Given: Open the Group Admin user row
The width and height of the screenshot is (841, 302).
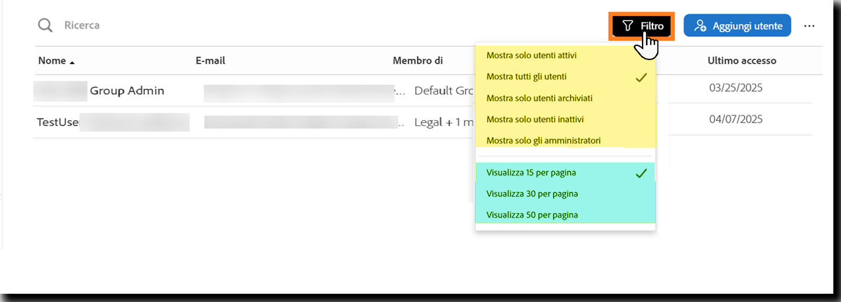Looking at the screenshot, I should [127, 91].
